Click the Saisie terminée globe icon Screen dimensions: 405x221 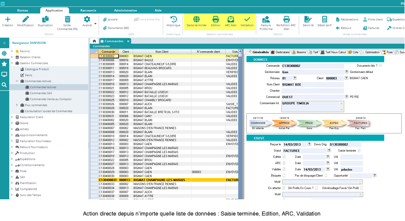coord(196,19)
